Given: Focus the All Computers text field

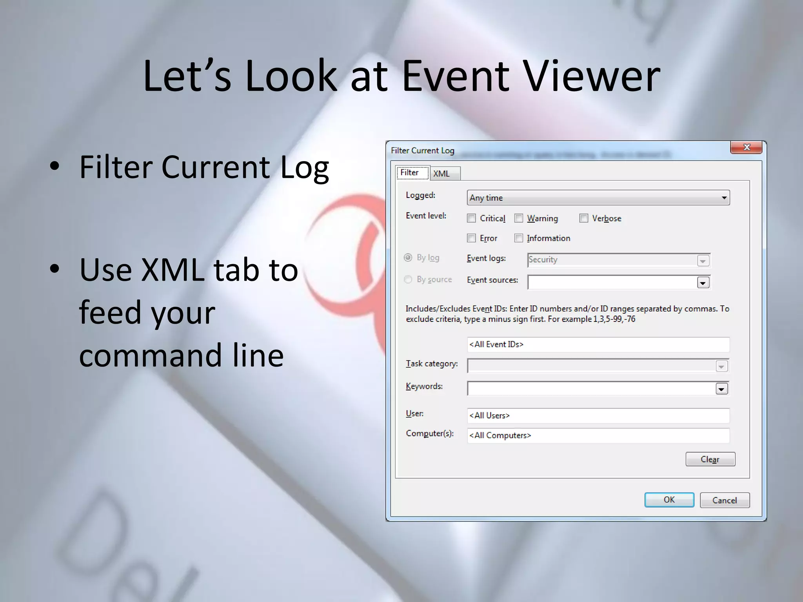Looking at the screenshot, I should [598, 435].
